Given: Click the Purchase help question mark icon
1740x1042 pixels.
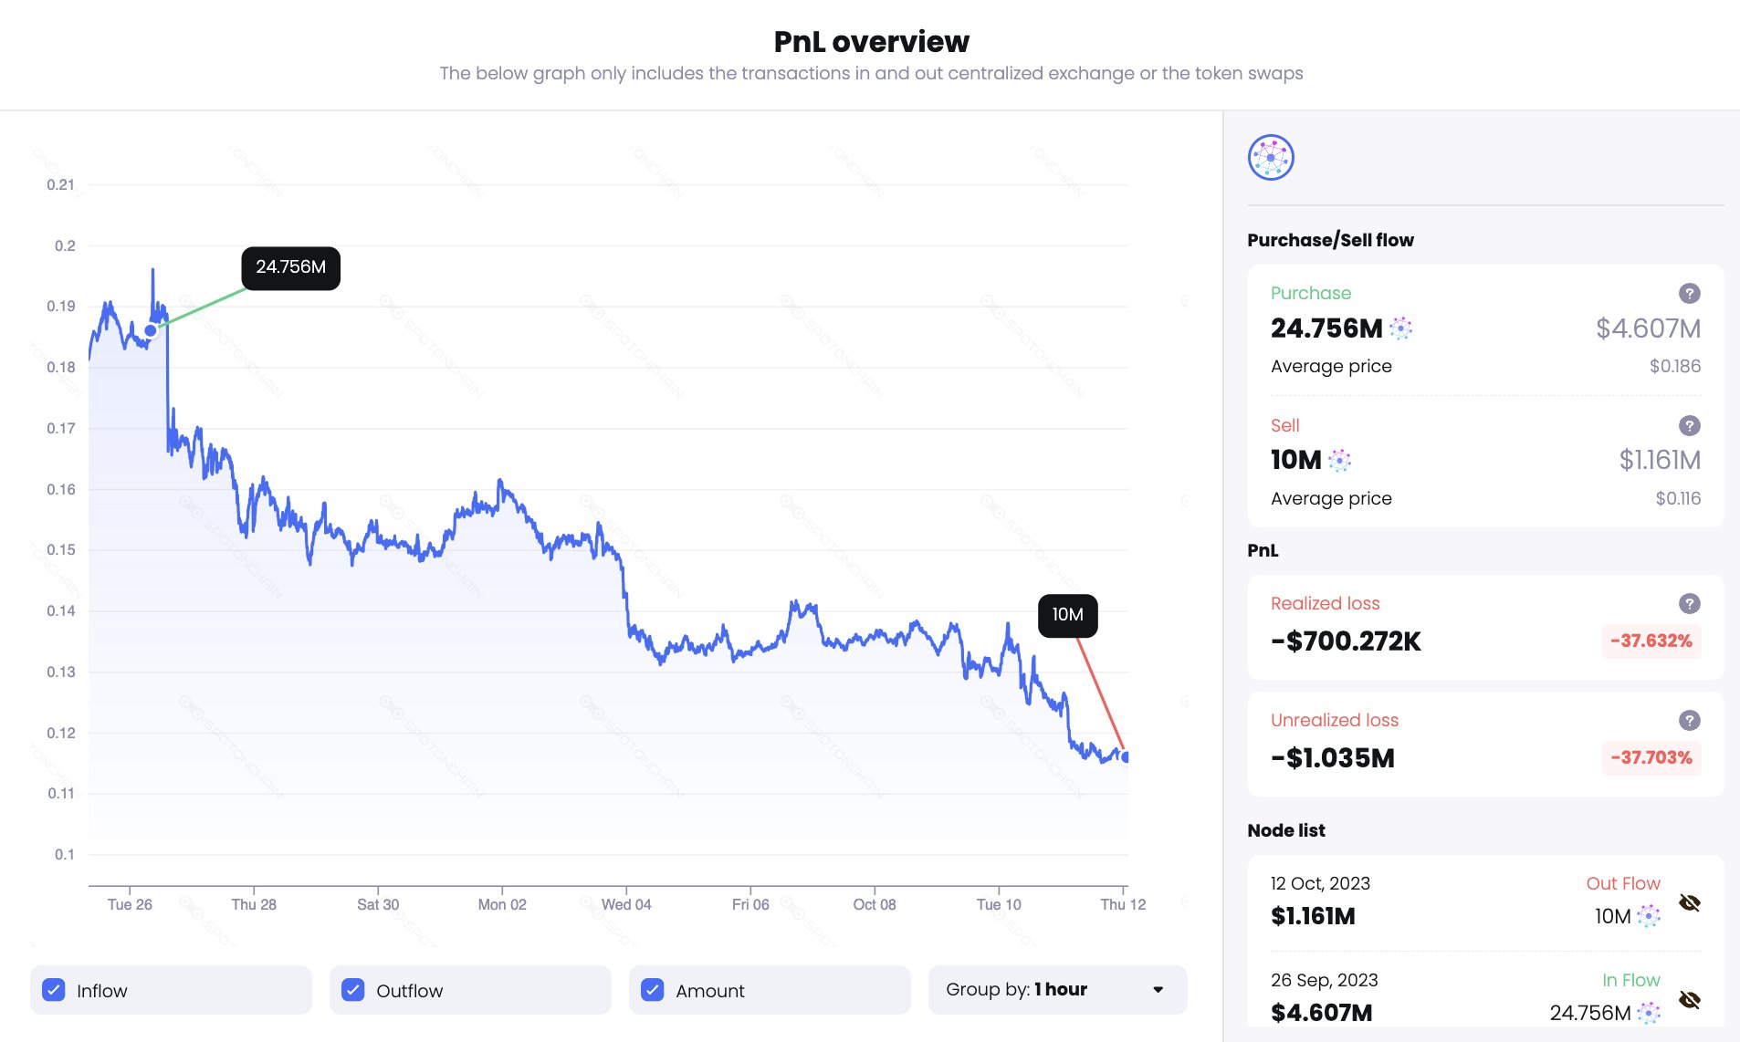Looking at the screenshot, I should coord(1689,293).
